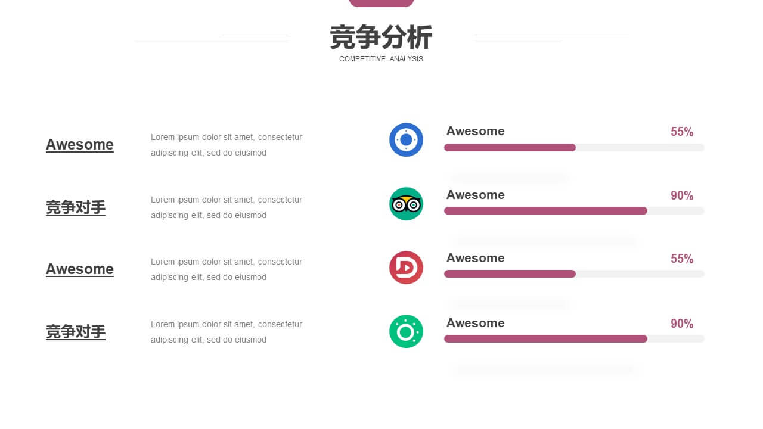Image resolution: width=763 pixels, height=429 pixels.
Task: Click the green owl-eyes icon
Action: click(406, 204)
